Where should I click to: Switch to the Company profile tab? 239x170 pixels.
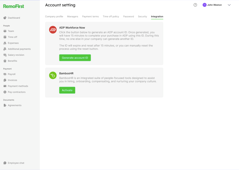54,17
